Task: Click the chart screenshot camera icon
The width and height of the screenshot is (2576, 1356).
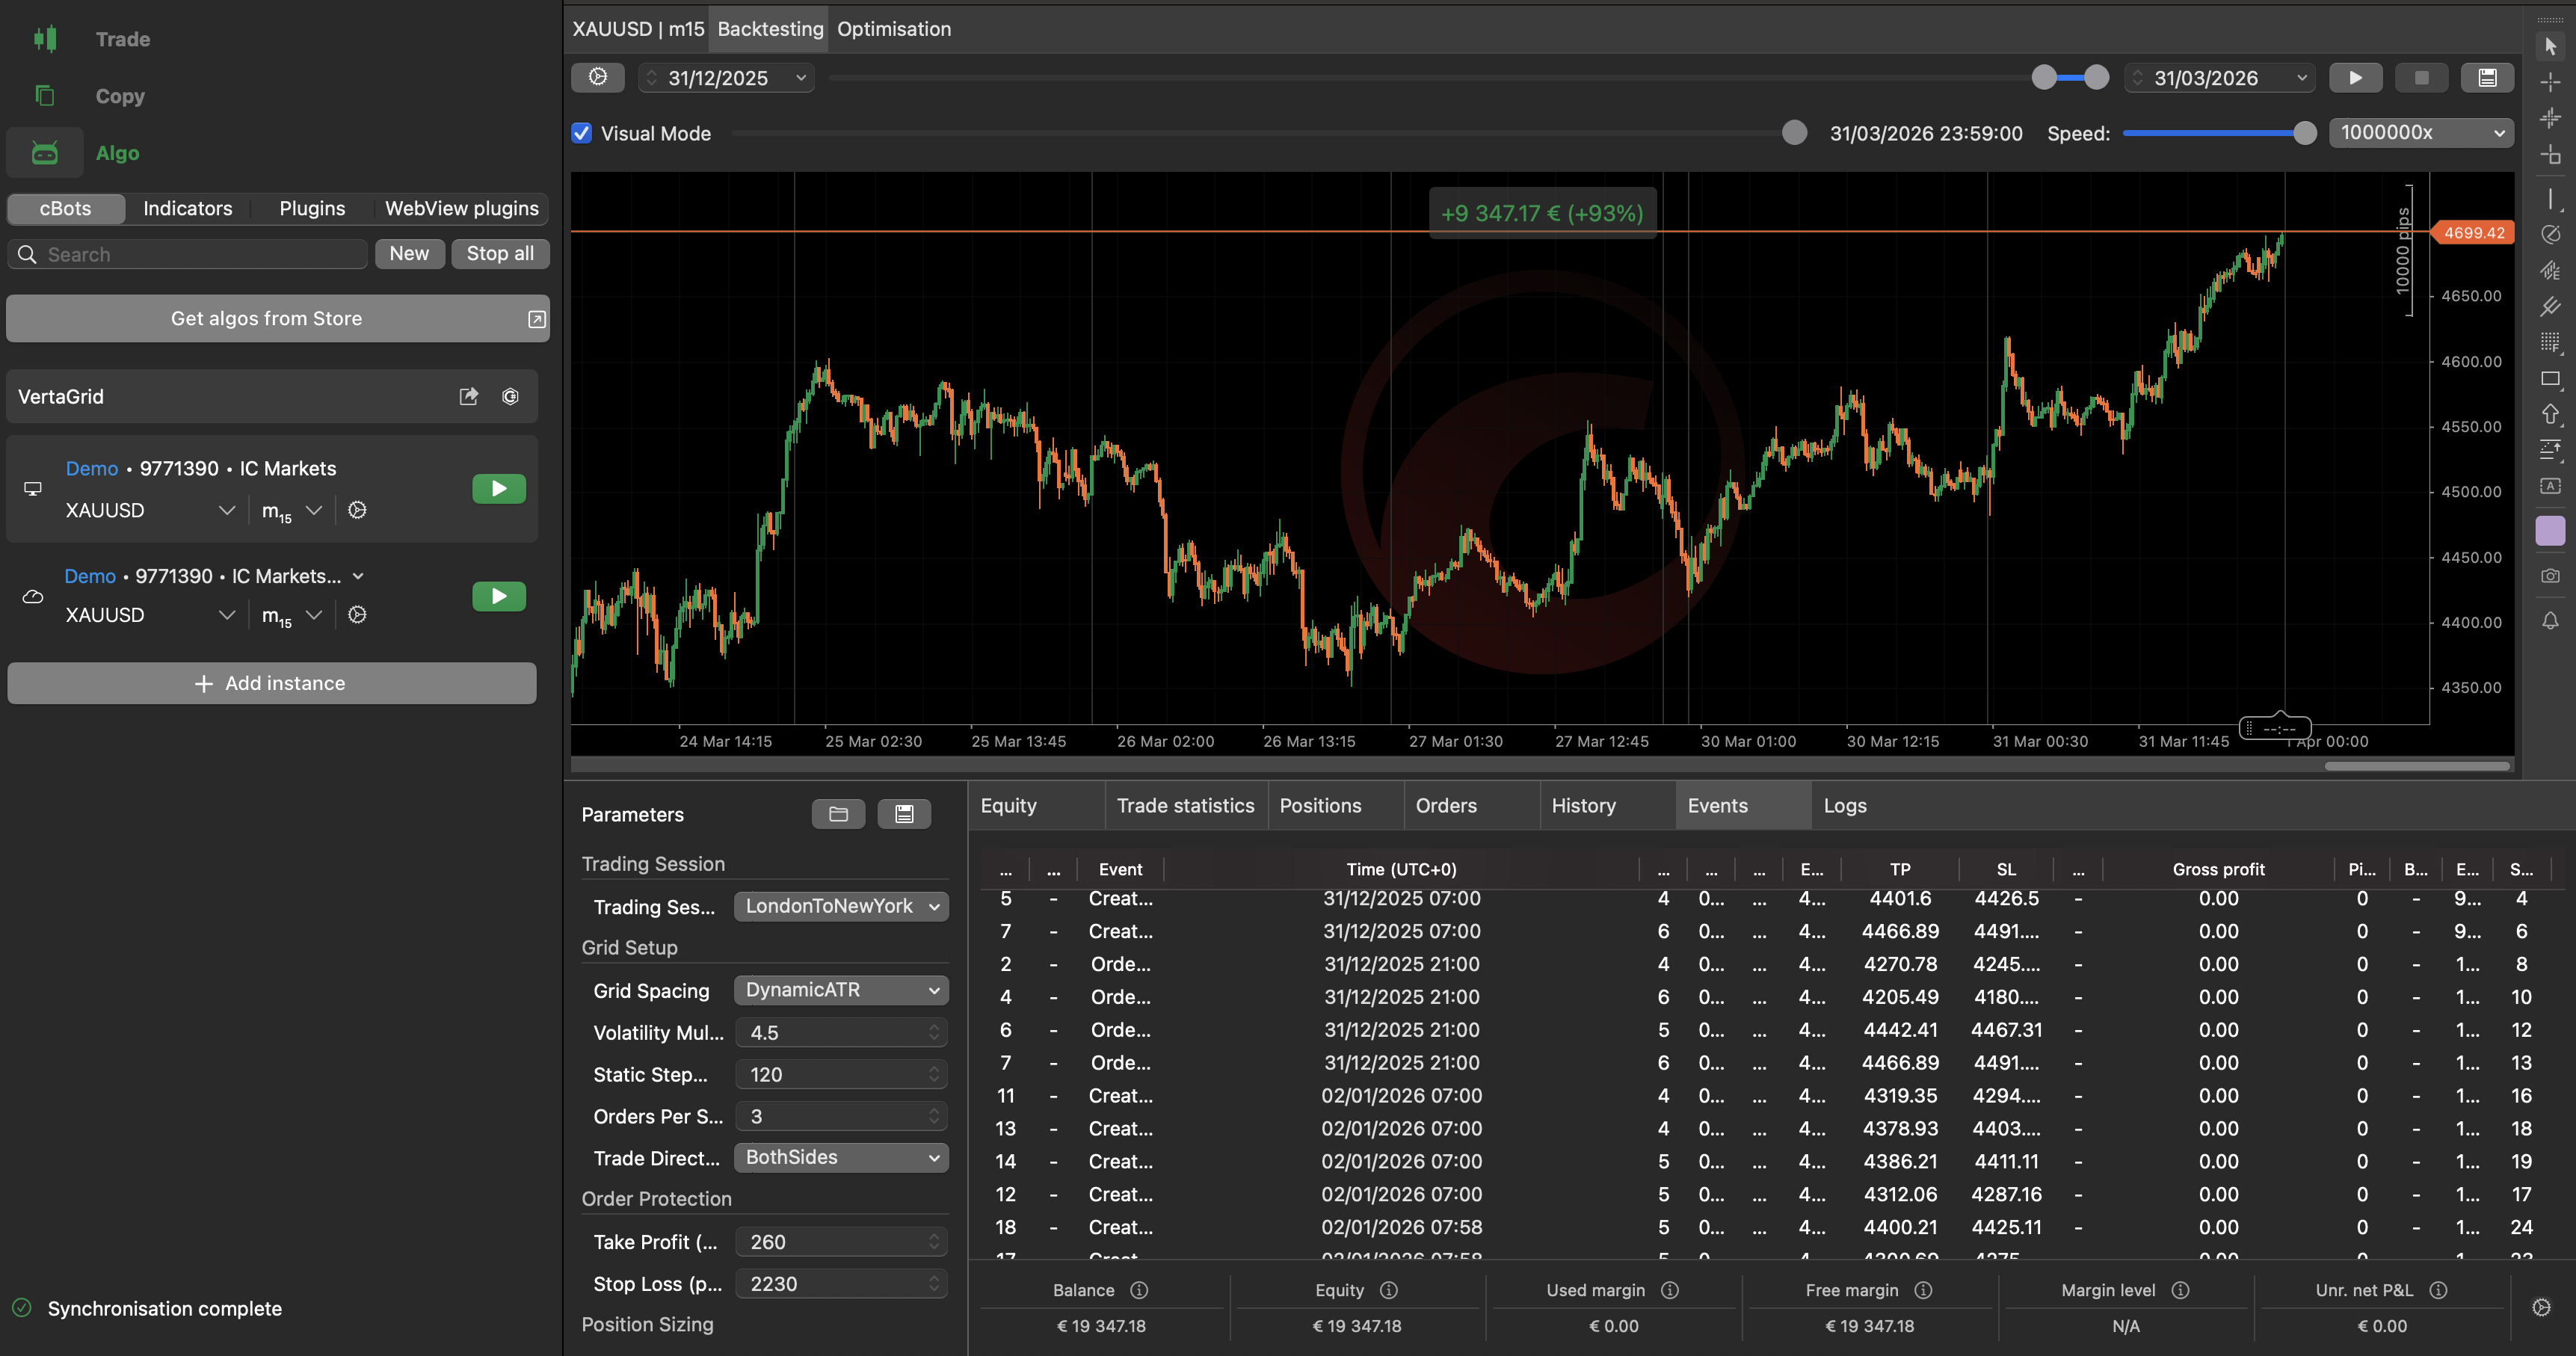Action: pyautogui.click(x=2550, y=576)
